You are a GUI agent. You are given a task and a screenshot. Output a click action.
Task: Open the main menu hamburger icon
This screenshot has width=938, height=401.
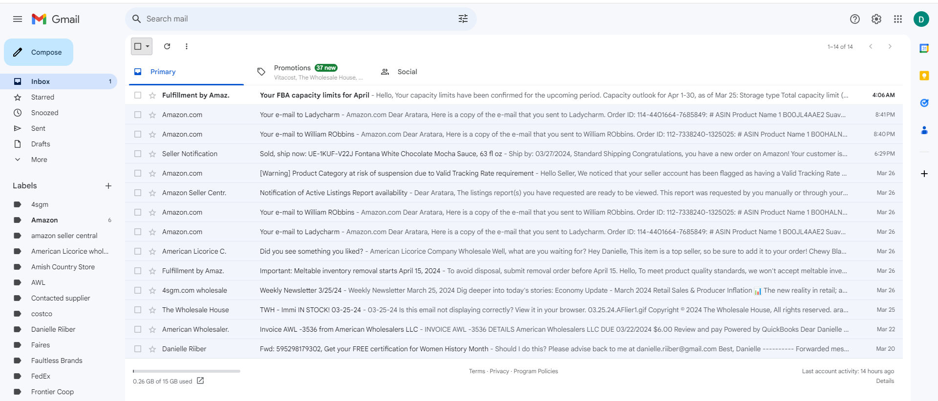18,19
